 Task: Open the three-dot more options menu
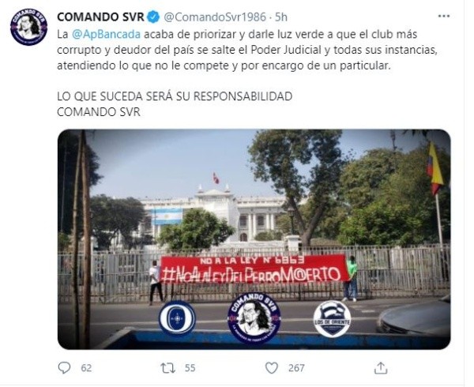click(444, 17)
